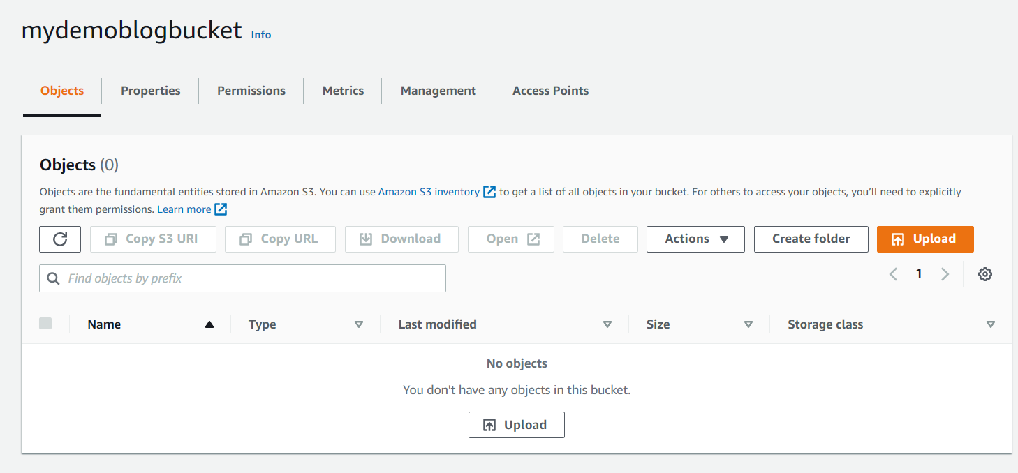Click the refresh objects icon button
The height and width of the screenshot is (473, 1018).
60,239
